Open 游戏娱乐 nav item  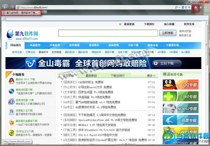[x=94, y=45]
